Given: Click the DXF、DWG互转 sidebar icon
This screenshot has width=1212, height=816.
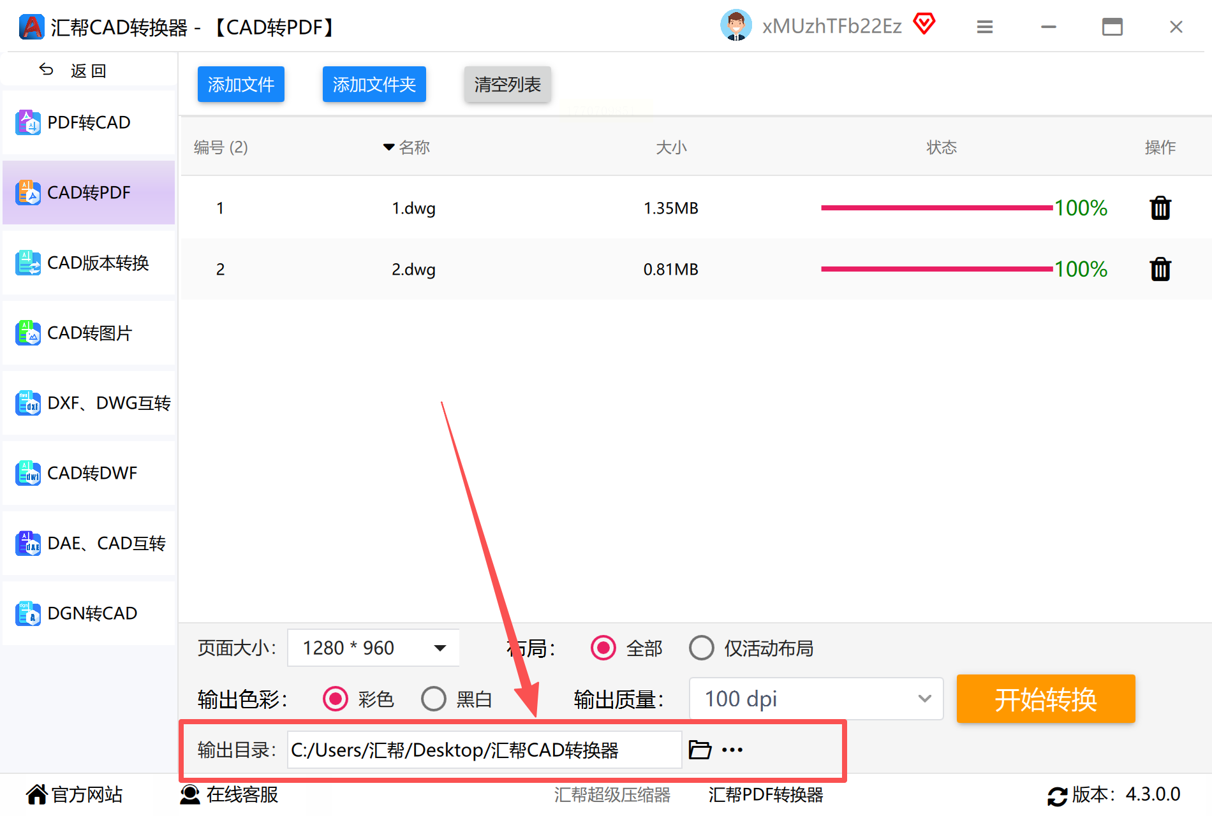Looking at the screenshot, I should 28,403.
